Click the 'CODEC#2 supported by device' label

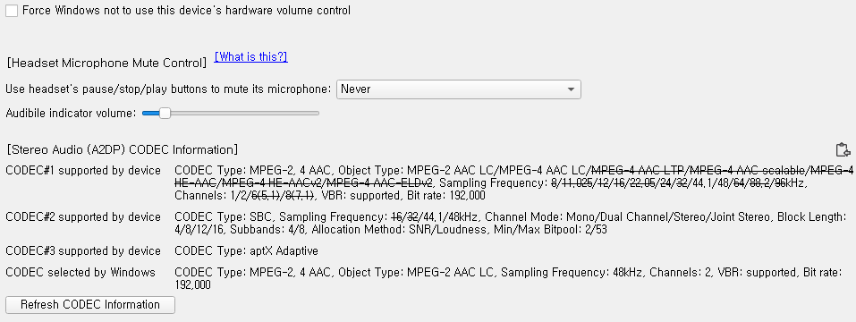pyautogui.click(x=83, y=217)
